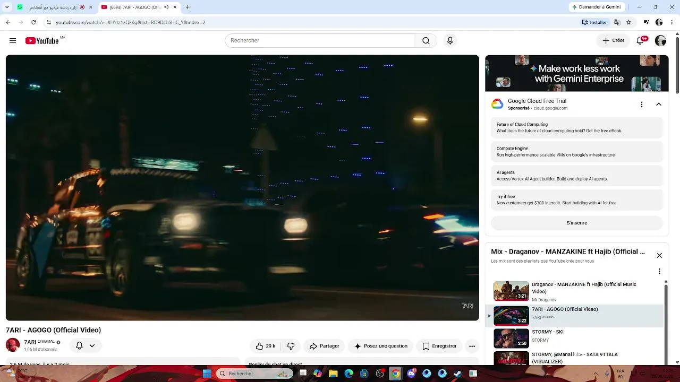The height and width of the screenshot is (382, 680).
Task: Launch Microsoft Edge from the taskbar
Action: point(349,374)
